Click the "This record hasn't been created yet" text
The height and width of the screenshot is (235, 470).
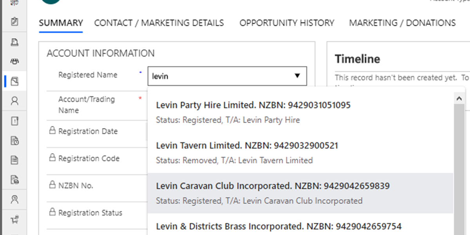pyautogui.click(x=396, y=78)
